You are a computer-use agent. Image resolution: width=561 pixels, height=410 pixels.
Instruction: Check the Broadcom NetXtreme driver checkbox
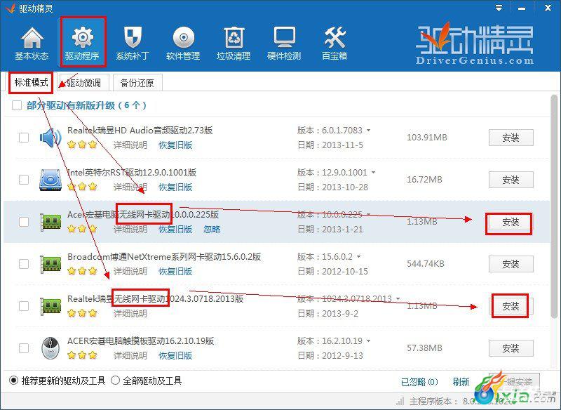pyautogui.click(x=24, y=264)
